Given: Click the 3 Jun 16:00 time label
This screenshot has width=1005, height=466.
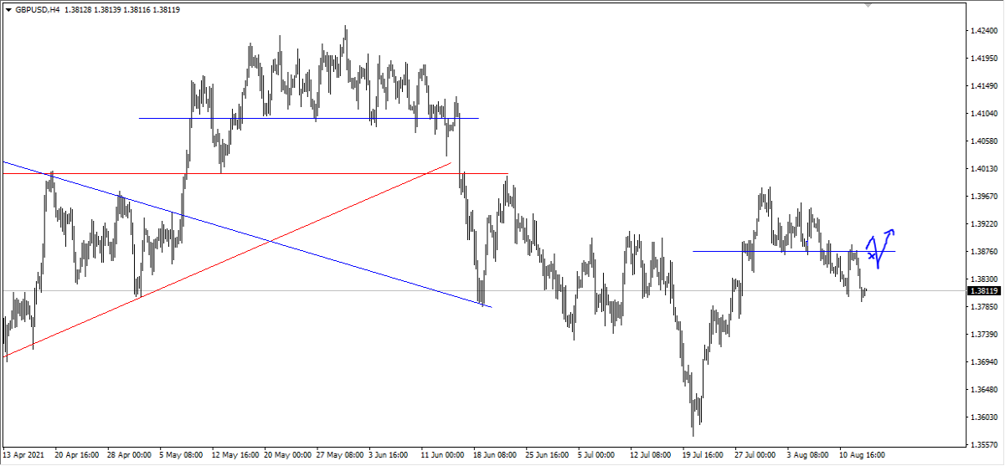Looking at the screenshot, I should click(390, 456).
